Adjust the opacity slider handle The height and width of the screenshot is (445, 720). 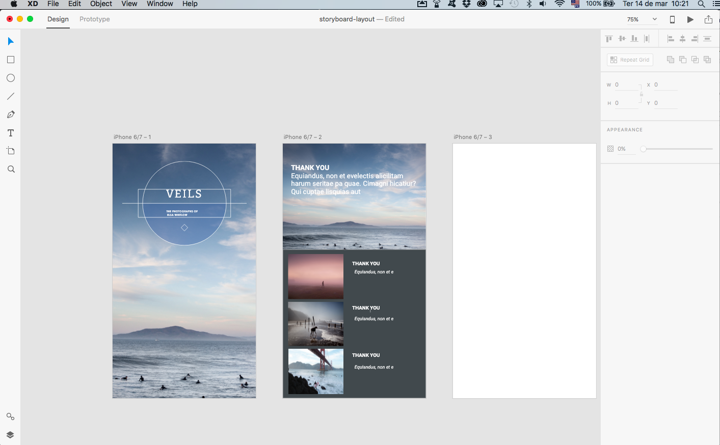pos(644,149)
